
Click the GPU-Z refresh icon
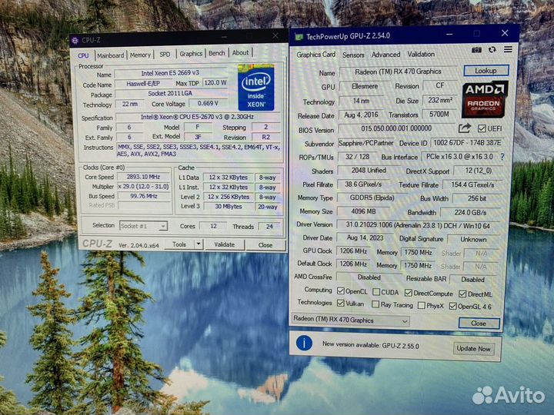tap(492, 50)
